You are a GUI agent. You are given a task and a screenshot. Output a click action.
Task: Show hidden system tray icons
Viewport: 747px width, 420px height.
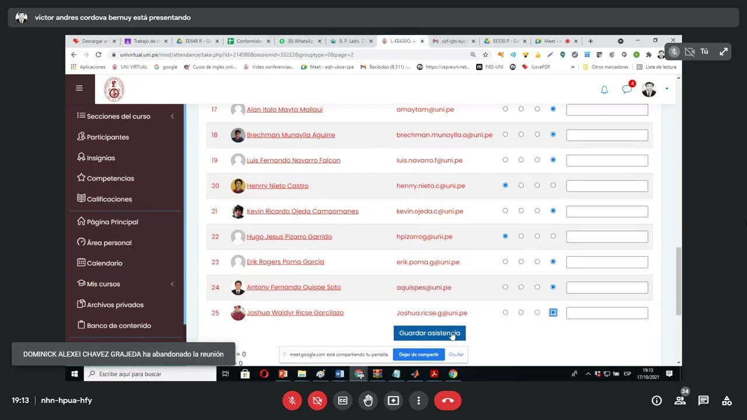(x=588, y=374)
